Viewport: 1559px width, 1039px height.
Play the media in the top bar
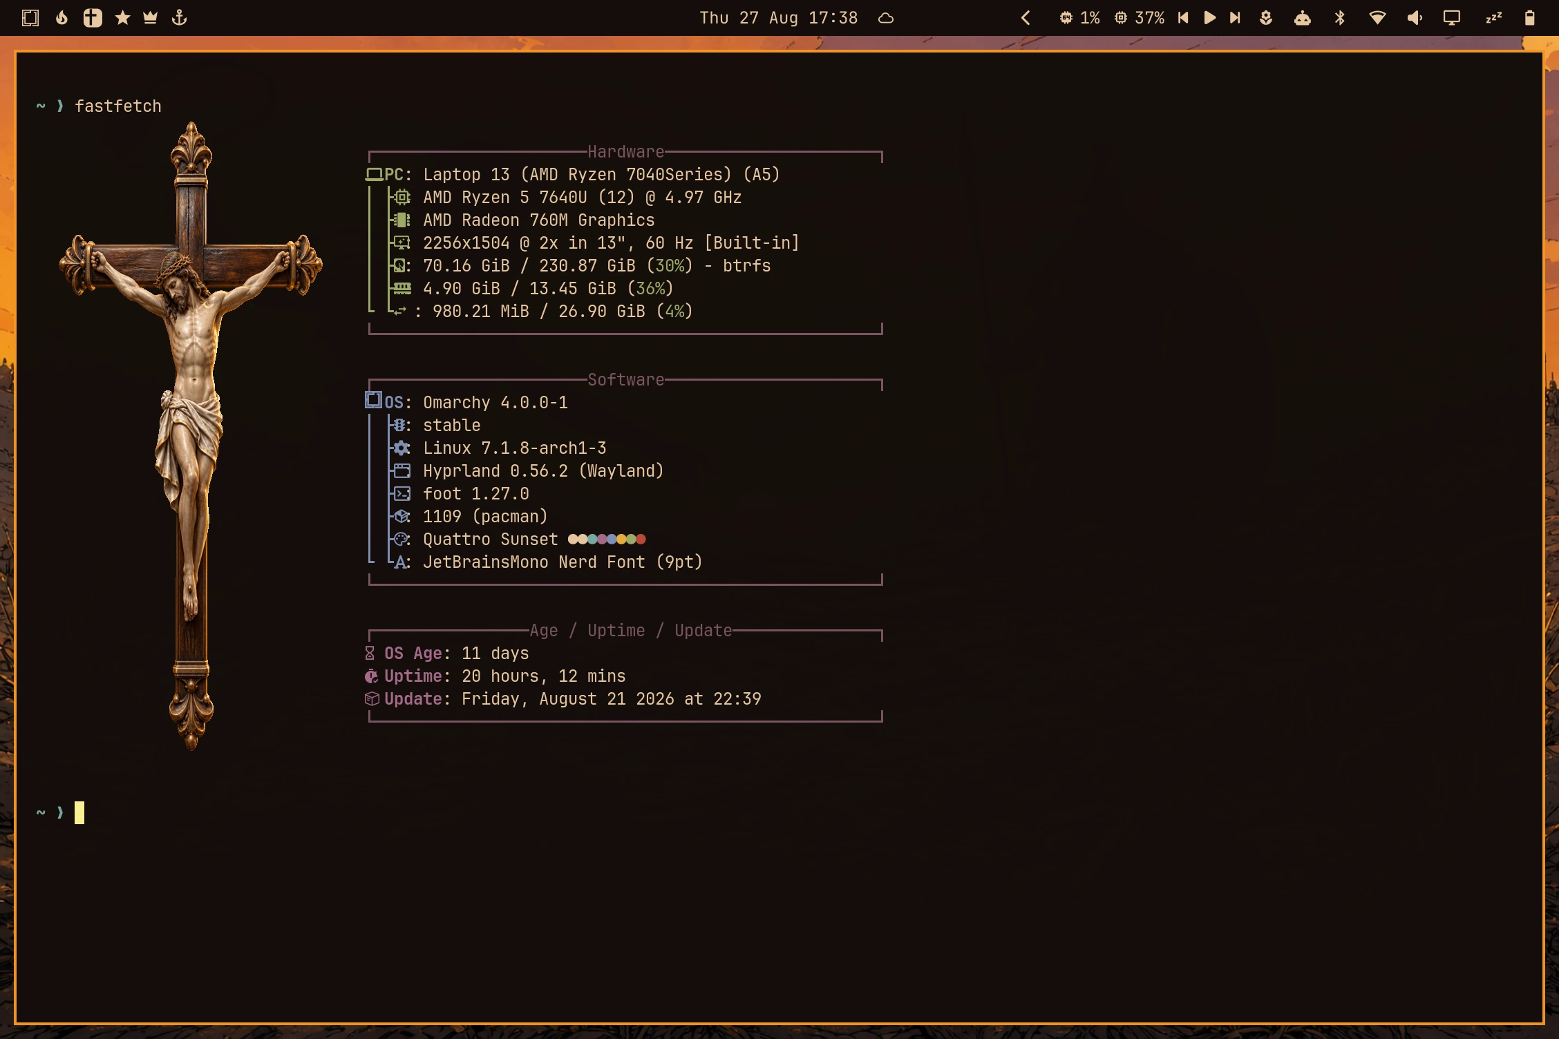click(1209, 18)
